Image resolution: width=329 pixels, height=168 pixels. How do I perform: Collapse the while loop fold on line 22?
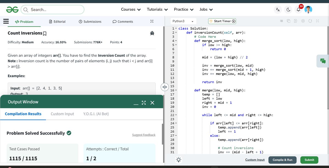[x=176, y=115]
